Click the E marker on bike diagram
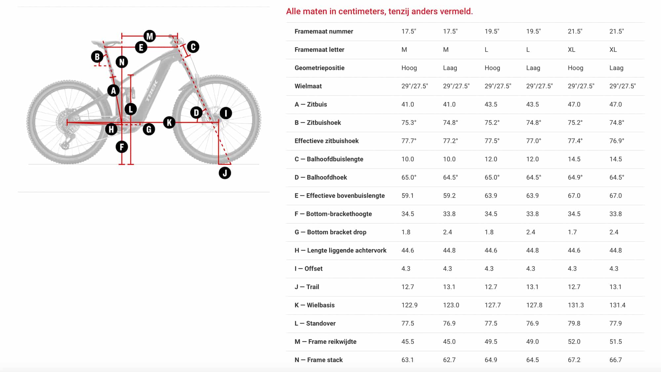This screenshot has width=661, height=372. pyautogui.click(x=141, y=47)
